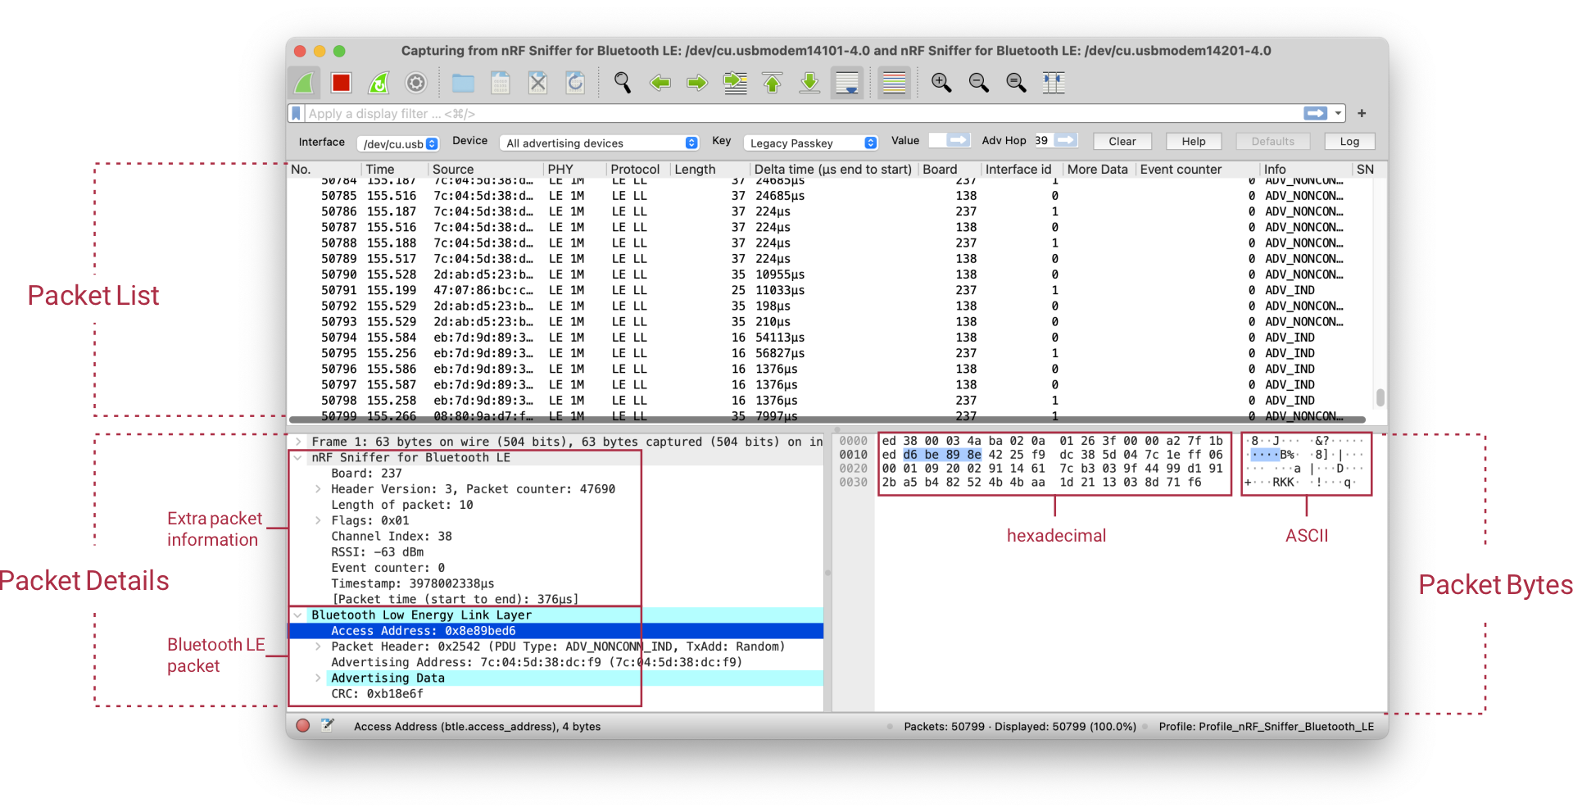Collapse nRF Sniffer for Bluetooth LE section

point(298,457)
